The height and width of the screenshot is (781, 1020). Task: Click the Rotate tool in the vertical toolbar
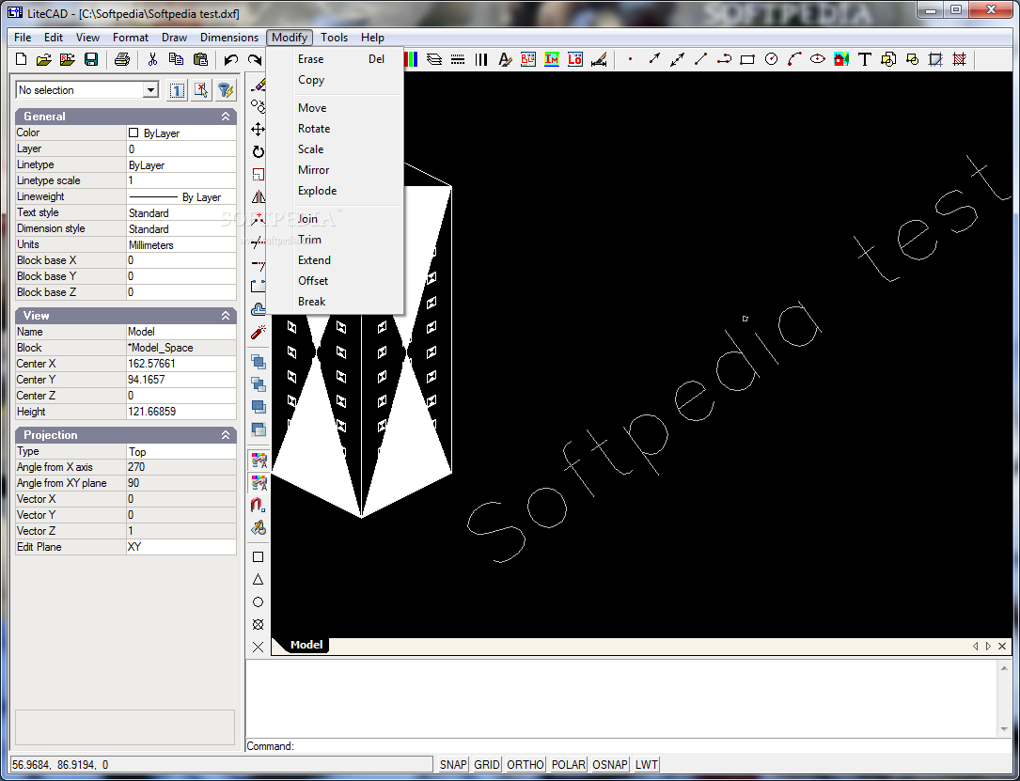pos(259,151)
